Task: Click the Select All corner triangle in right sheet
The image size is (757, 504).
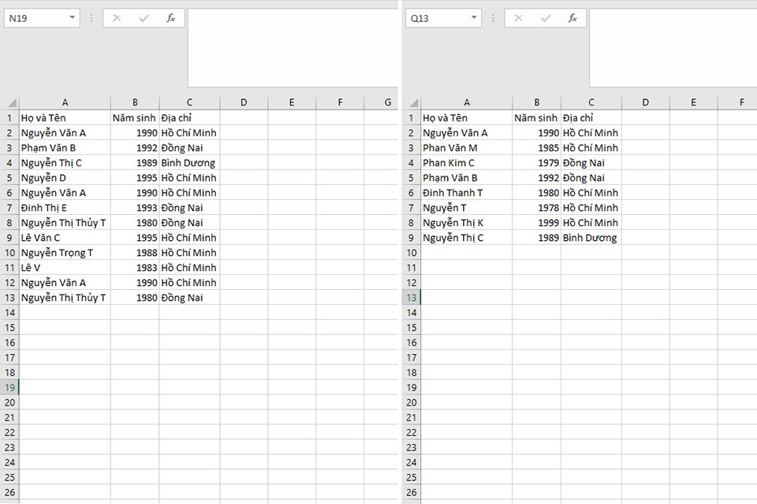Action: 413,102
